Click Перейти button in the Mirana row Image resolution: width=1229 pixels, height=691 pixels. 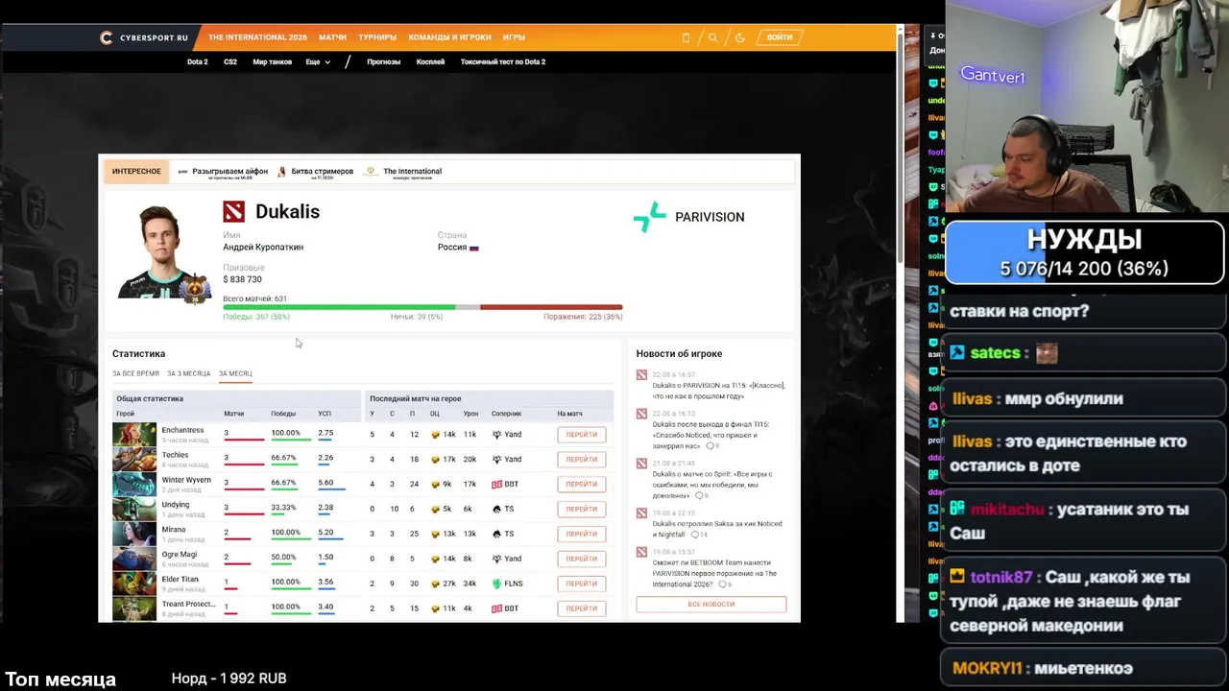pos(582,534)
